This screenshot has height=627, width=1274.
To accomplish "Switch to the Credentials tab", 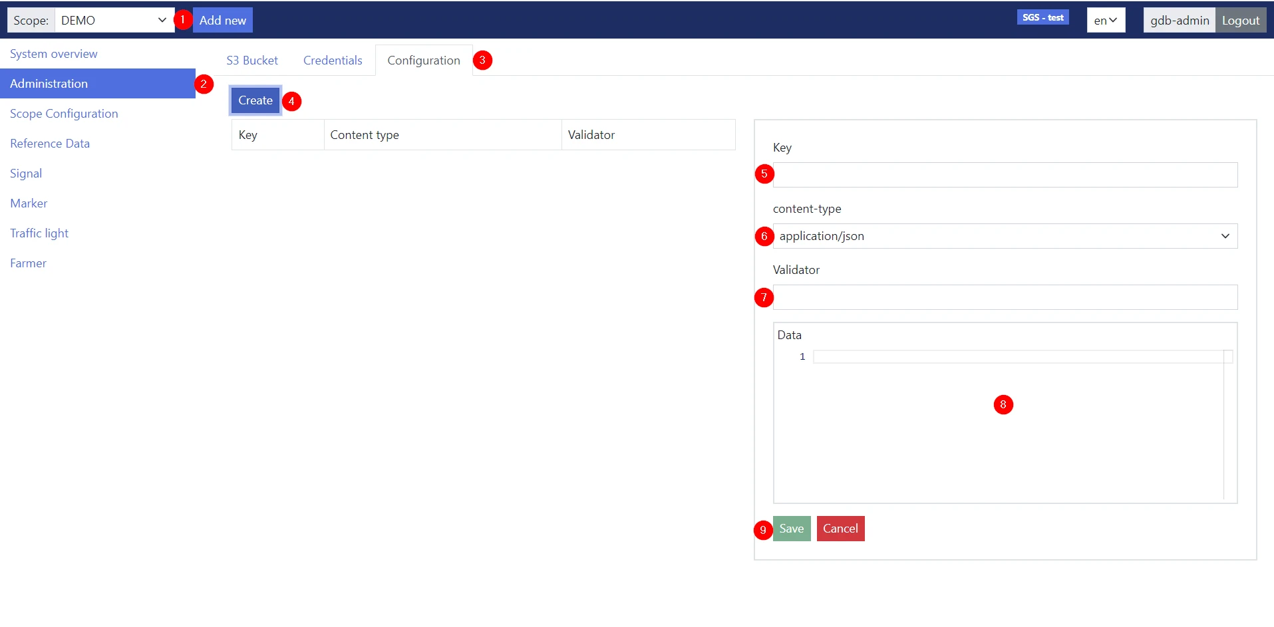I will [x=333, y=61].
